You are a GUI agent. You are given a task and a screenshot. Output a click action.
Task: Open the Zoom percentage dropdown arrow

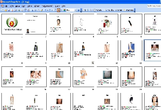pyautogui.click(x=75, y=10)
